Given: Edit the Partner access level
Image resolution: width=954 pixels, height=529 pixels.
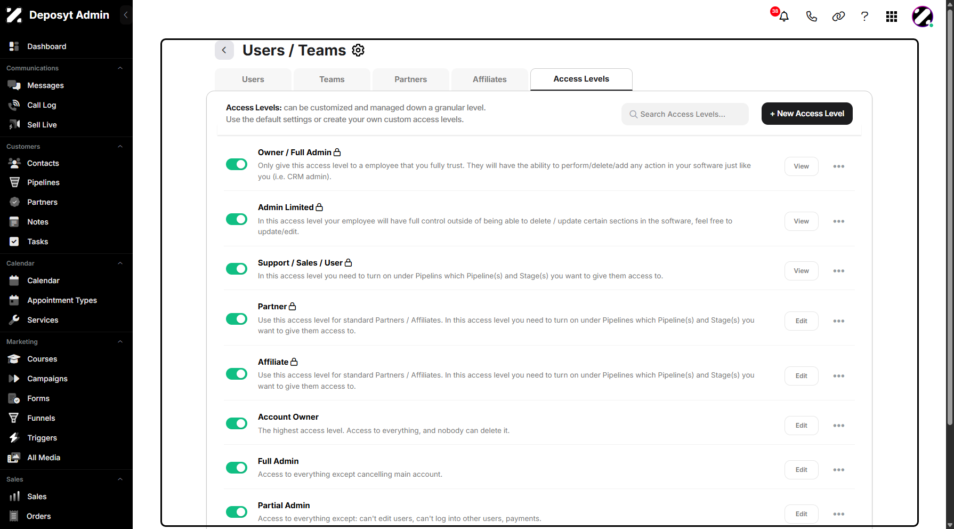Looking at the screenshot, I should (x=802, y=321).
